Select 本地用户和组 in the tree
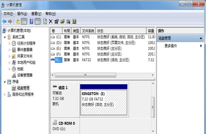The image size is (206, 134). point(26,63)
